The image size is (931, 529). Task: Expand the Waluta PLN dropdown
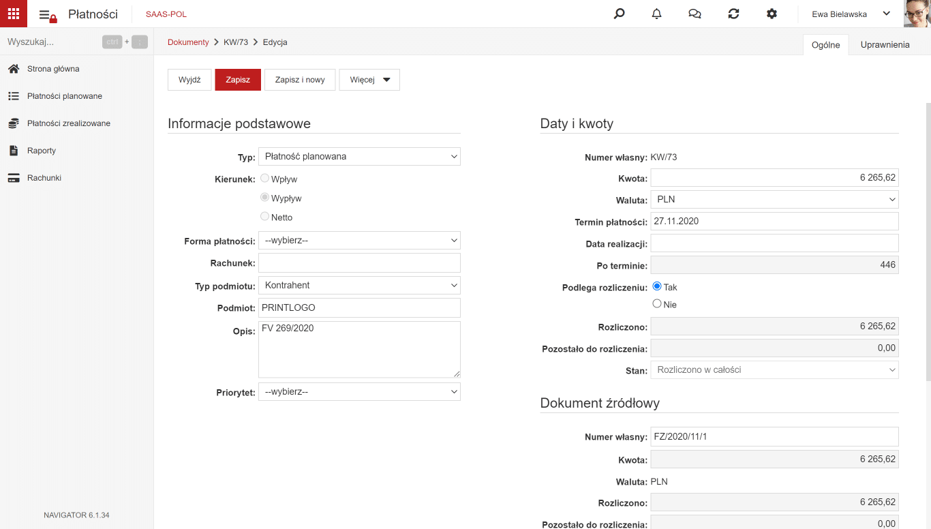[x=774, y=200]
